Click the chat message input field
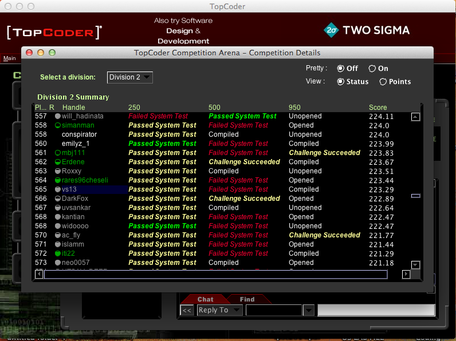This screenshot has width=456, height=341. [x=376, y=310]
